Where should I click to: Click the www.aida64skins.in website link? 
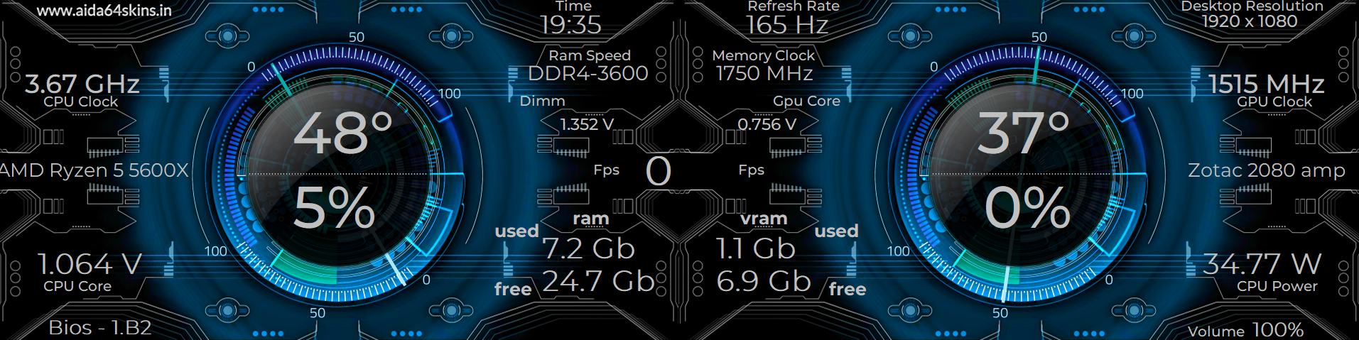click(104, 11)
